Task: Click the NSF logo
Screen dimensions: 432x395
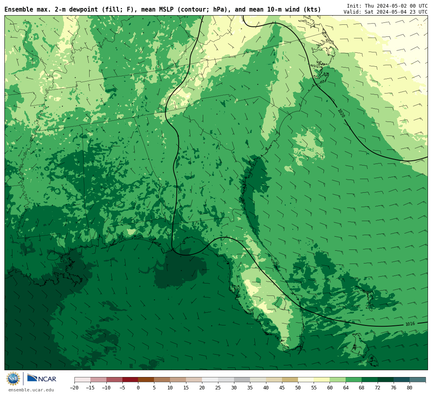Action: [13, 379]
